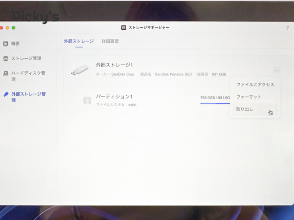Screen dimensions: 294x220
Task: Click the パーティション1 title text
Action: (x=114, y=97)
